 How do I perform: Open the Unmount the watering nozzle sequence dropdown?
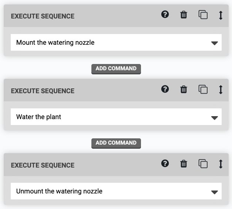click(116, 191)
